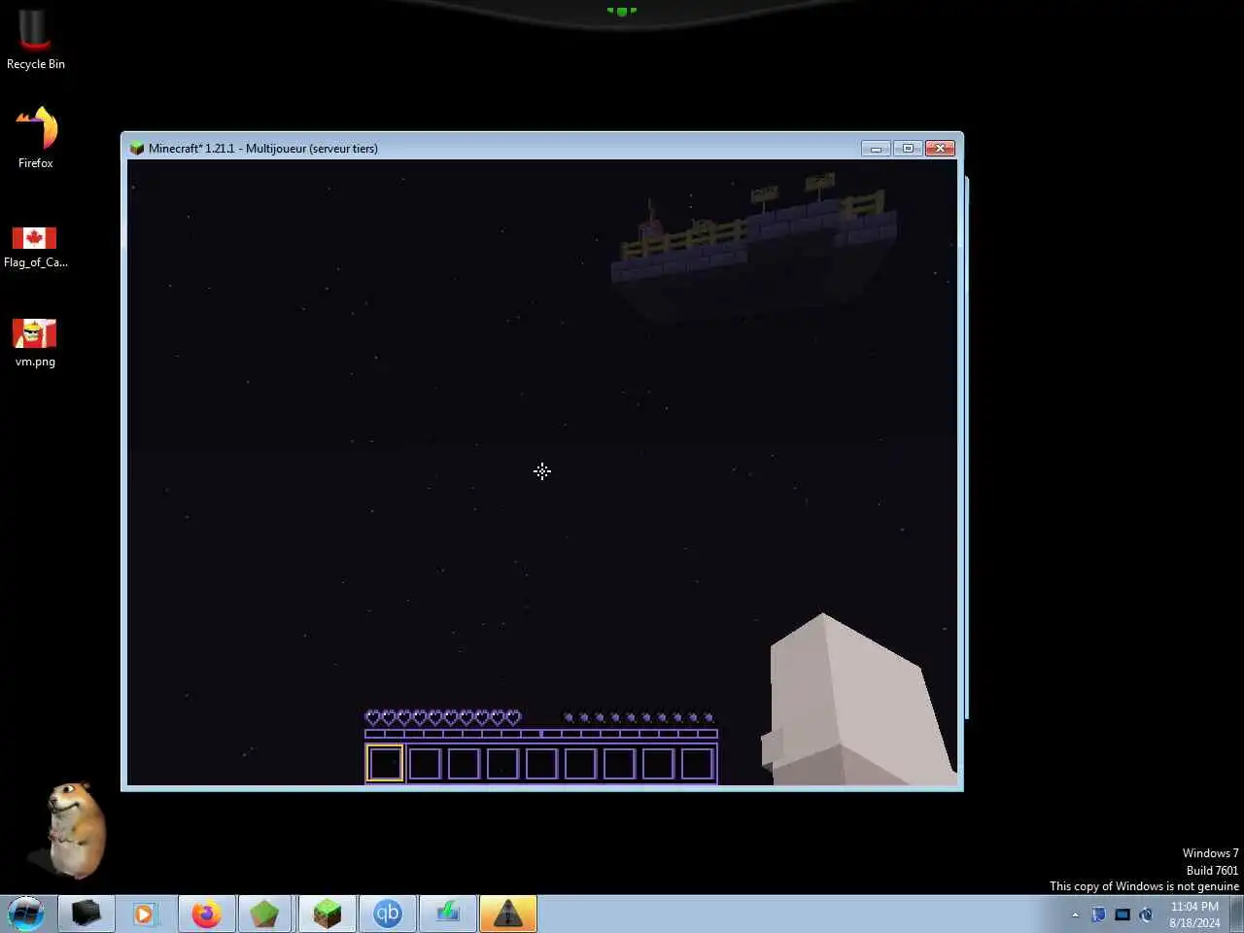Screen dimensions: 1244x933
Task: Open qBittorrent from the taskbar
Action: (388, 914)
